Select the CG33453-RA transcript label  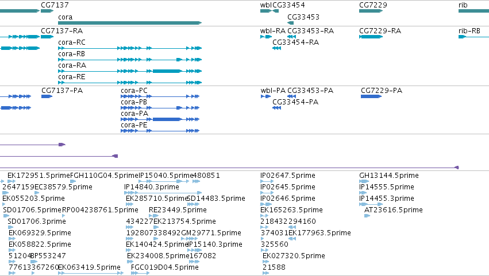(x=310, y=31)
